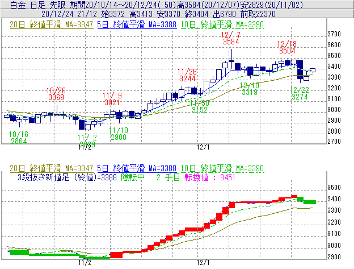Viewport: 354px width, 269px height.
Task: Click the last candlestick on upper chart
Action: (x=313, y=70)
